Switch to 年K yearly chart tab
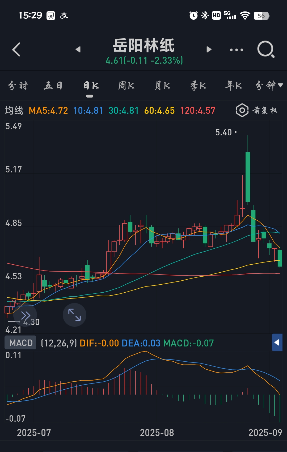The image size is (287, 452). [234, 86]
